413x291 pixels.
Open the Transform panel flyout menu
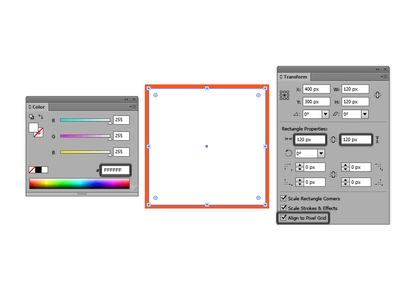pyautogui.click(x=384, y=77)
